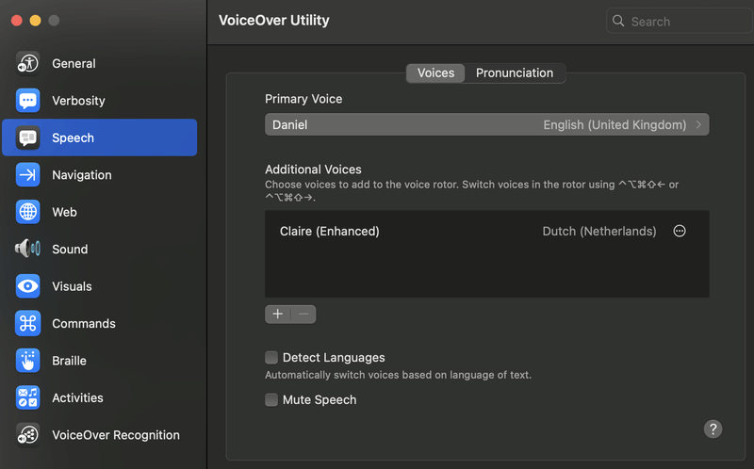
Task: Open the Daniel primary voice selector
Action: pyautogui.click(x=486, y=125)
